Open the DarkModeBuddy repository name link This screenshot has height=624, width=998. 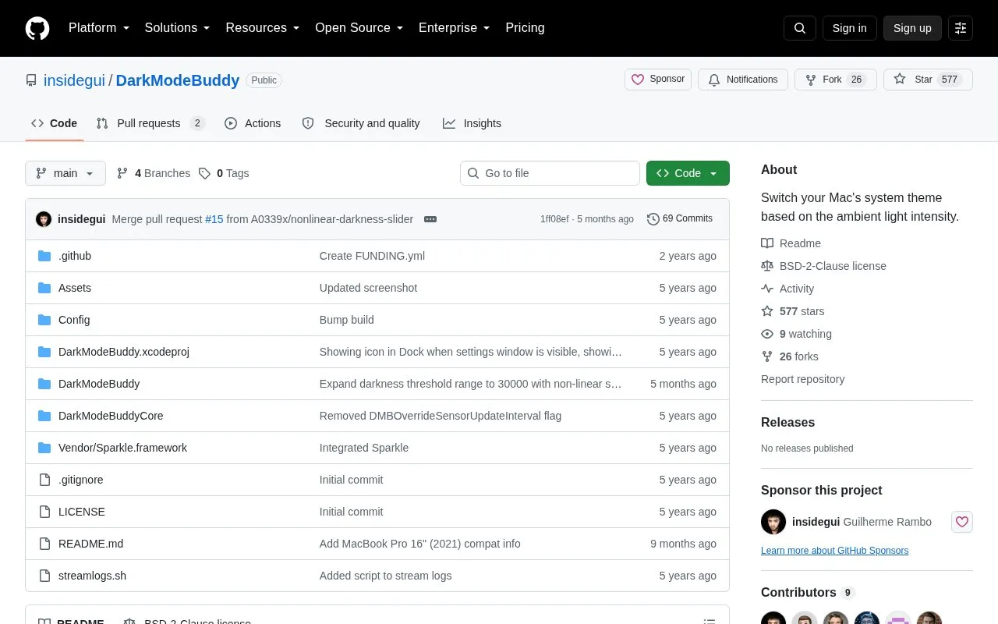click(178, 80)
